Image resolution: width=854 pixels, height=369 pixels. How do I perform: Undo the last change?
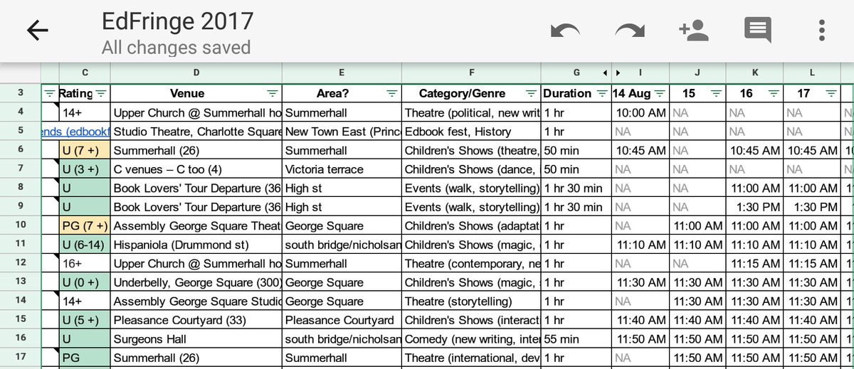click(x=564, y=31)
